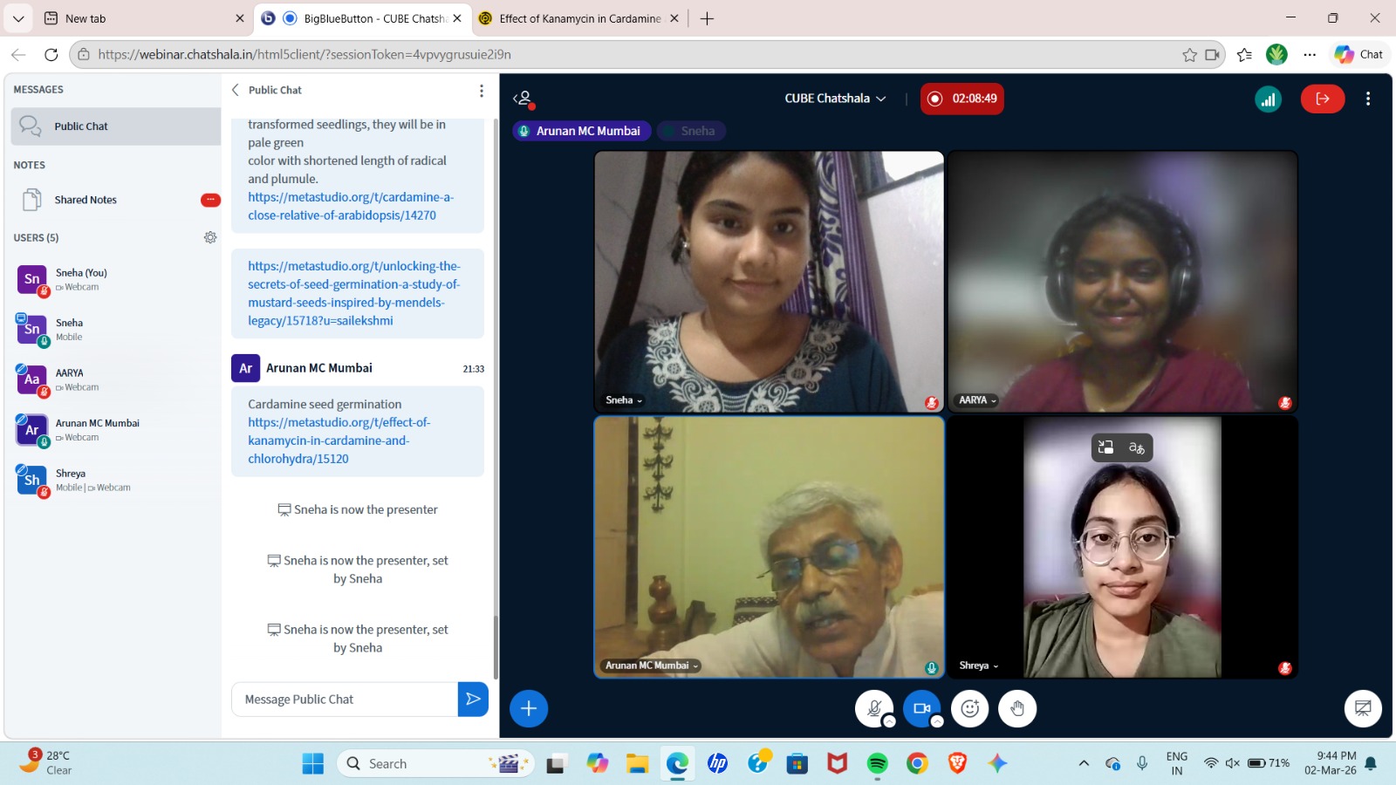Unmute the microphone button
This screenshot has width=1396, height=785.
point(873,709)
